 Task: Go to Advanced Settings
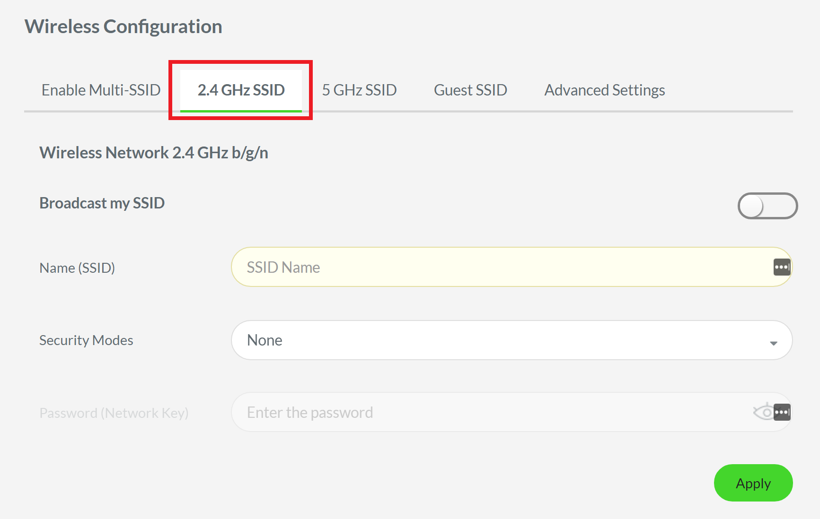pyautogui.click(x=604, y=90)
